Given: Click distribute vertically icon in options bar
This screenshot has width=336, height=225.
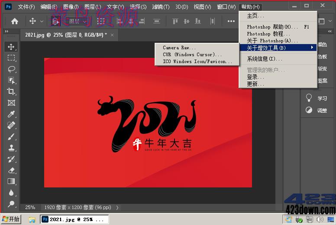Looking at the screenshot, I should 157,21.
